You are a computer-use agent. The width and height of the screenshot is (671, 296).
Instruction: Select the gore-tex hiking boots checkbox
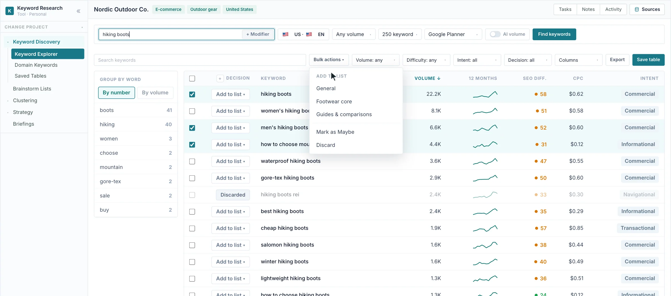(192, 178)
